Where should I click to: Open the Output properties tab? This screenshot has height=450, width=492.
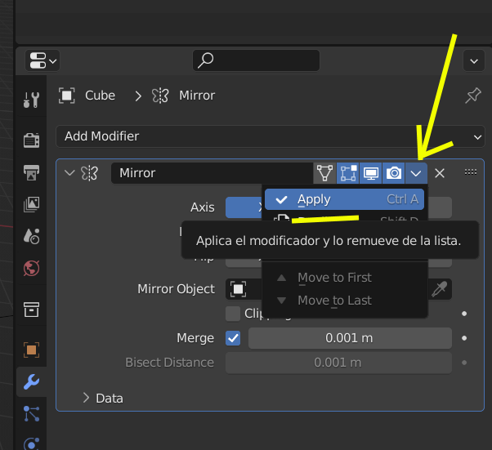31,172
